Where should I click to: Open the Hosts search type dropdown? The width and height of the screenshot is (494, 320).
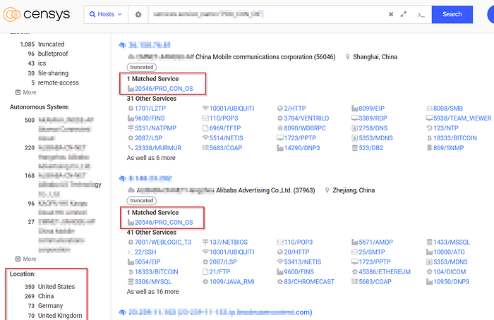coord(106,14)
